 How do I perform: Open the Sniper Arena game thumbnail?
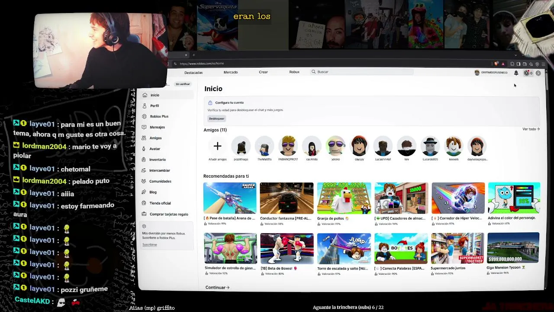click(230, 198)
